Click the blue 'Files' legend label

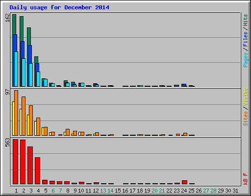click(x=246, y=39)
